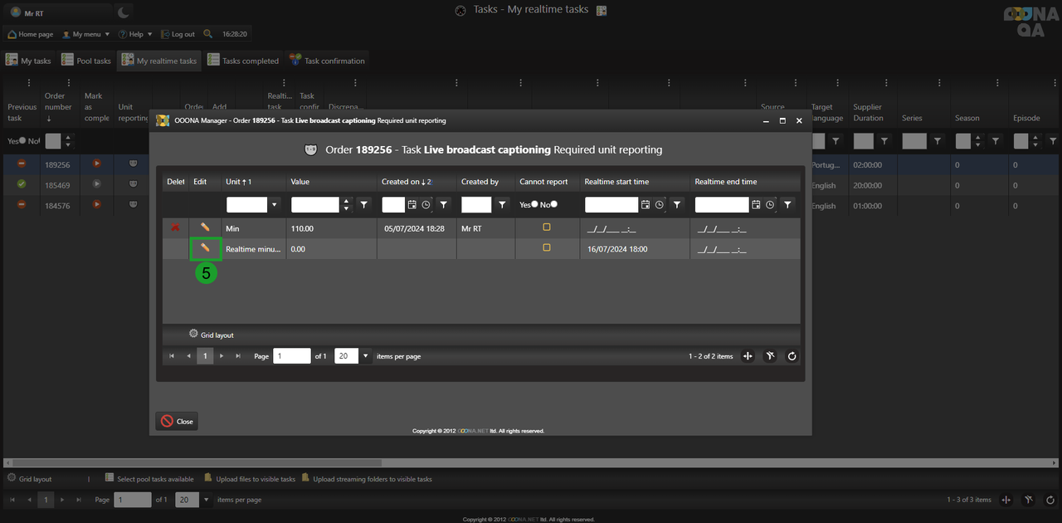This screenshot has height=523, width=1062.
Task: Tick Cannot report checkbox for Min row
Action: point(546,227)
